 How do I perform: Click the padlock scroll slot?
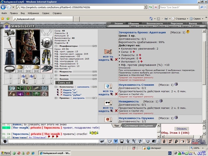pyautogui.click(x=24, y=81)
